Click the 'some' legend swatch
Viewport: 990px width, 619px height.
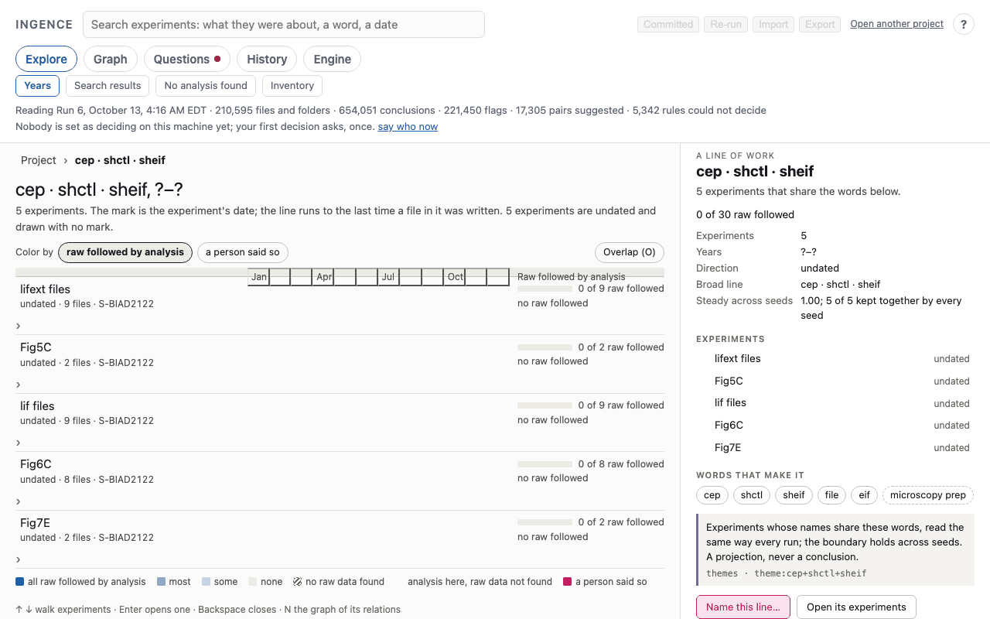(207, 582)
